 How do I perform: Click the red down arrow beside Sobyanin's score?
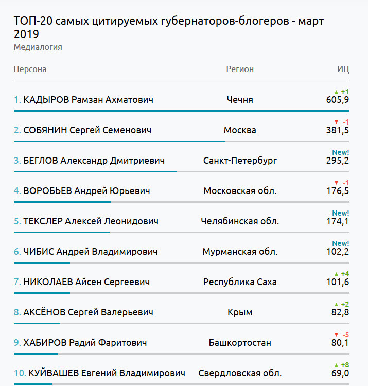click(337, 122)
